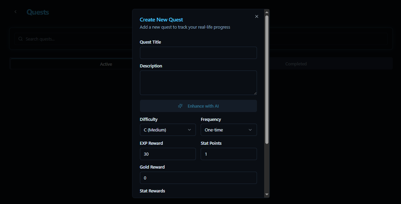Click the chevron on the Difficulty selector
The height and width of the screenshot is (204, 401).
point(189,130)
